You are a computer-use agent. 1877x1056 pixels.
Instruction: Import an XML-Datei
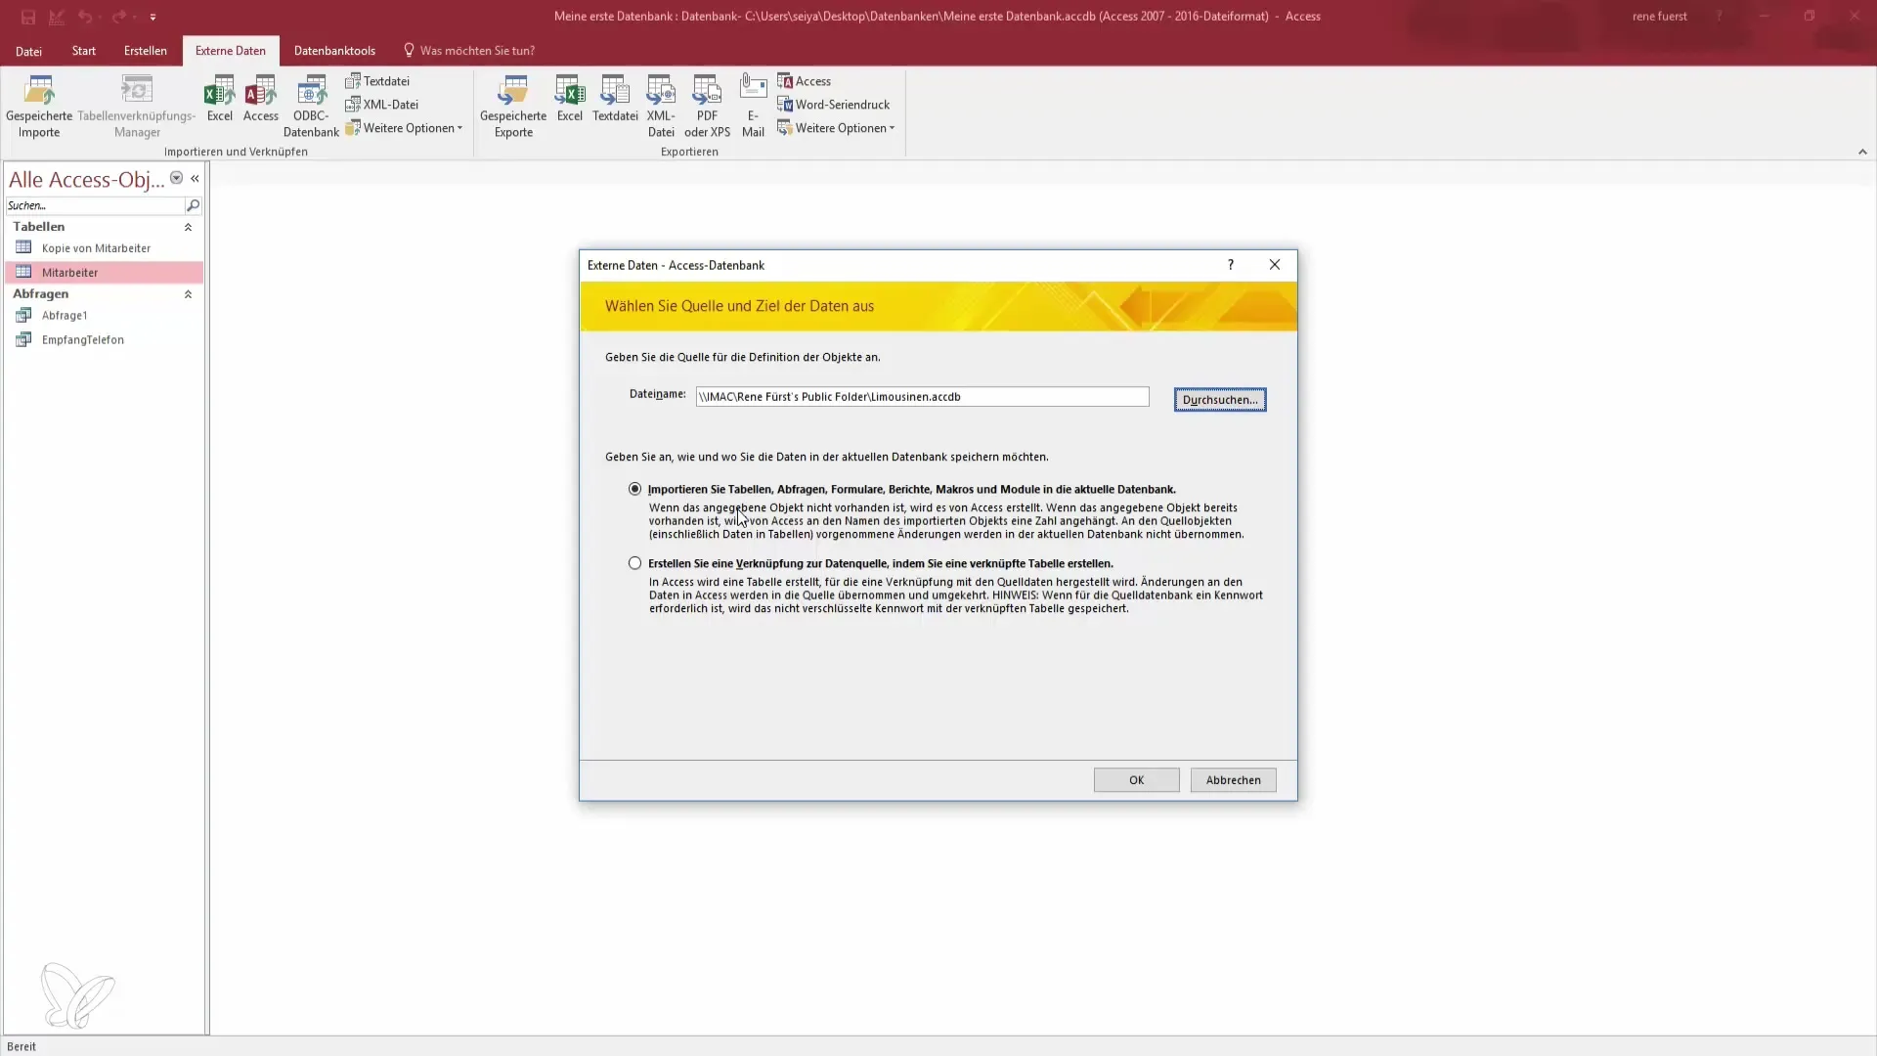click(x=381, y=105)
